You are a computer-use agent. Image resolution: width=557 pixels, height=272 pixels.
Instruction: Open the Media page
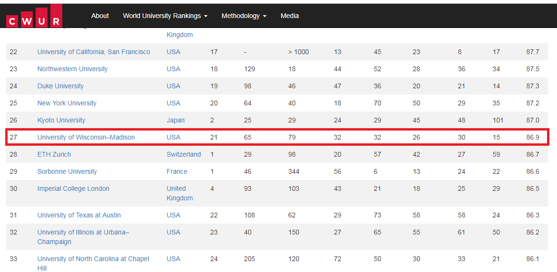289,16
